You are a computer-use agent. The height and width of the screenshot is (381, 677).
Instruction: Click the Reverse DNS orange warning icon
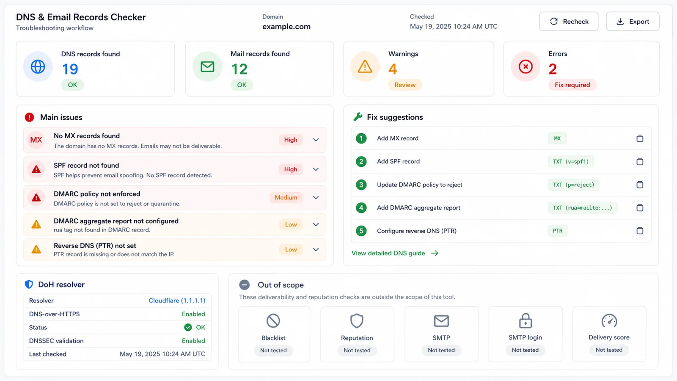point(36,249)
